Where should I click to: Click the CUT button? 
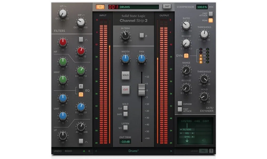click(125, 89)
